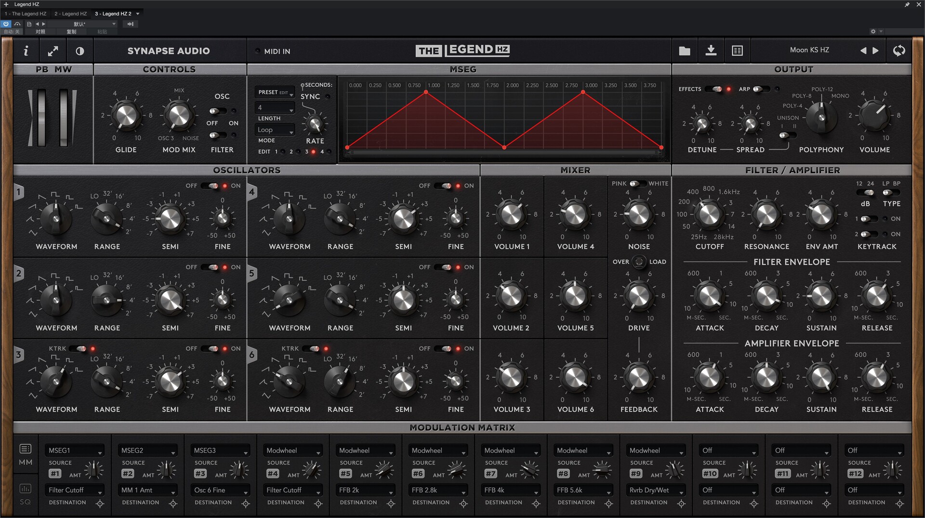Click the add (+) icon in title bar
The width and height of the screenshot is (925, 518).
tap(6, 4)
